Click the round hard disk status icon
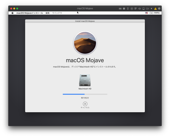The height and width of the screenshot is (137, 170). click(x=124, y=8)
